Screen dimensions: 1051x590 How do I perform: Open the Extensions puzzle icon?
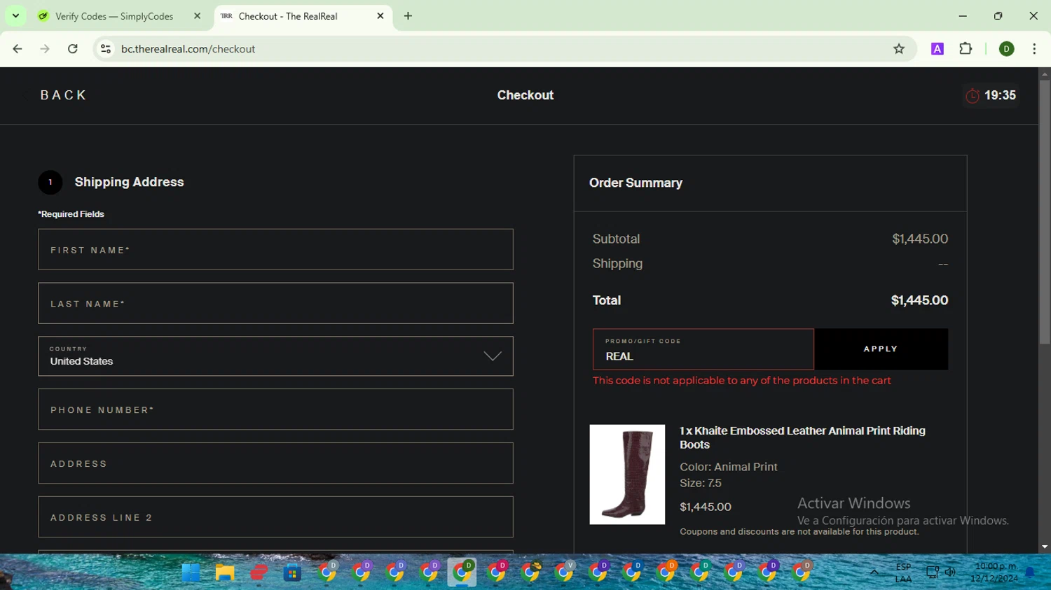point(966,49)
